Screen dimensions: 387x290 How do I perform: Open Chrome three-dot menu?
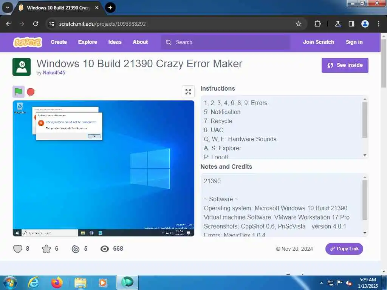(x=379, y=24)
